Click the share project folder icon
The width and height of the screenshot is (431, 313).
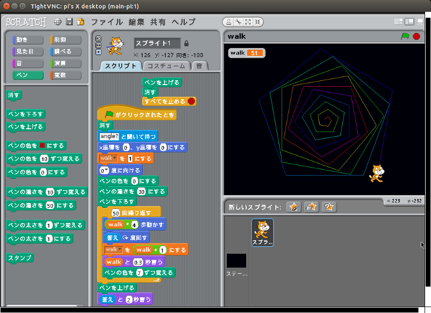coord(80,22)
